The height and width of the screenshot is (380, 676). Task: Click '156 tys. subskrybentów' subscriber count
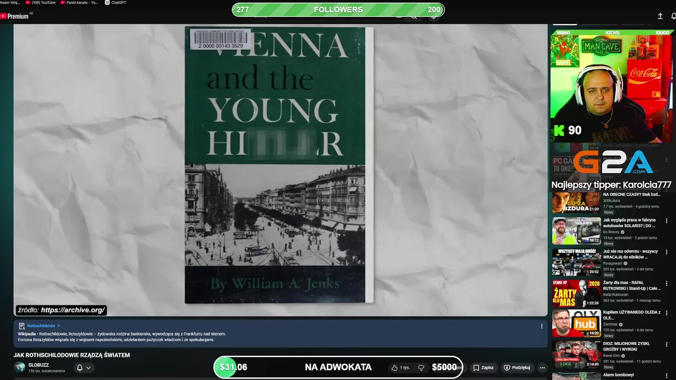click(x=47, y=371)
